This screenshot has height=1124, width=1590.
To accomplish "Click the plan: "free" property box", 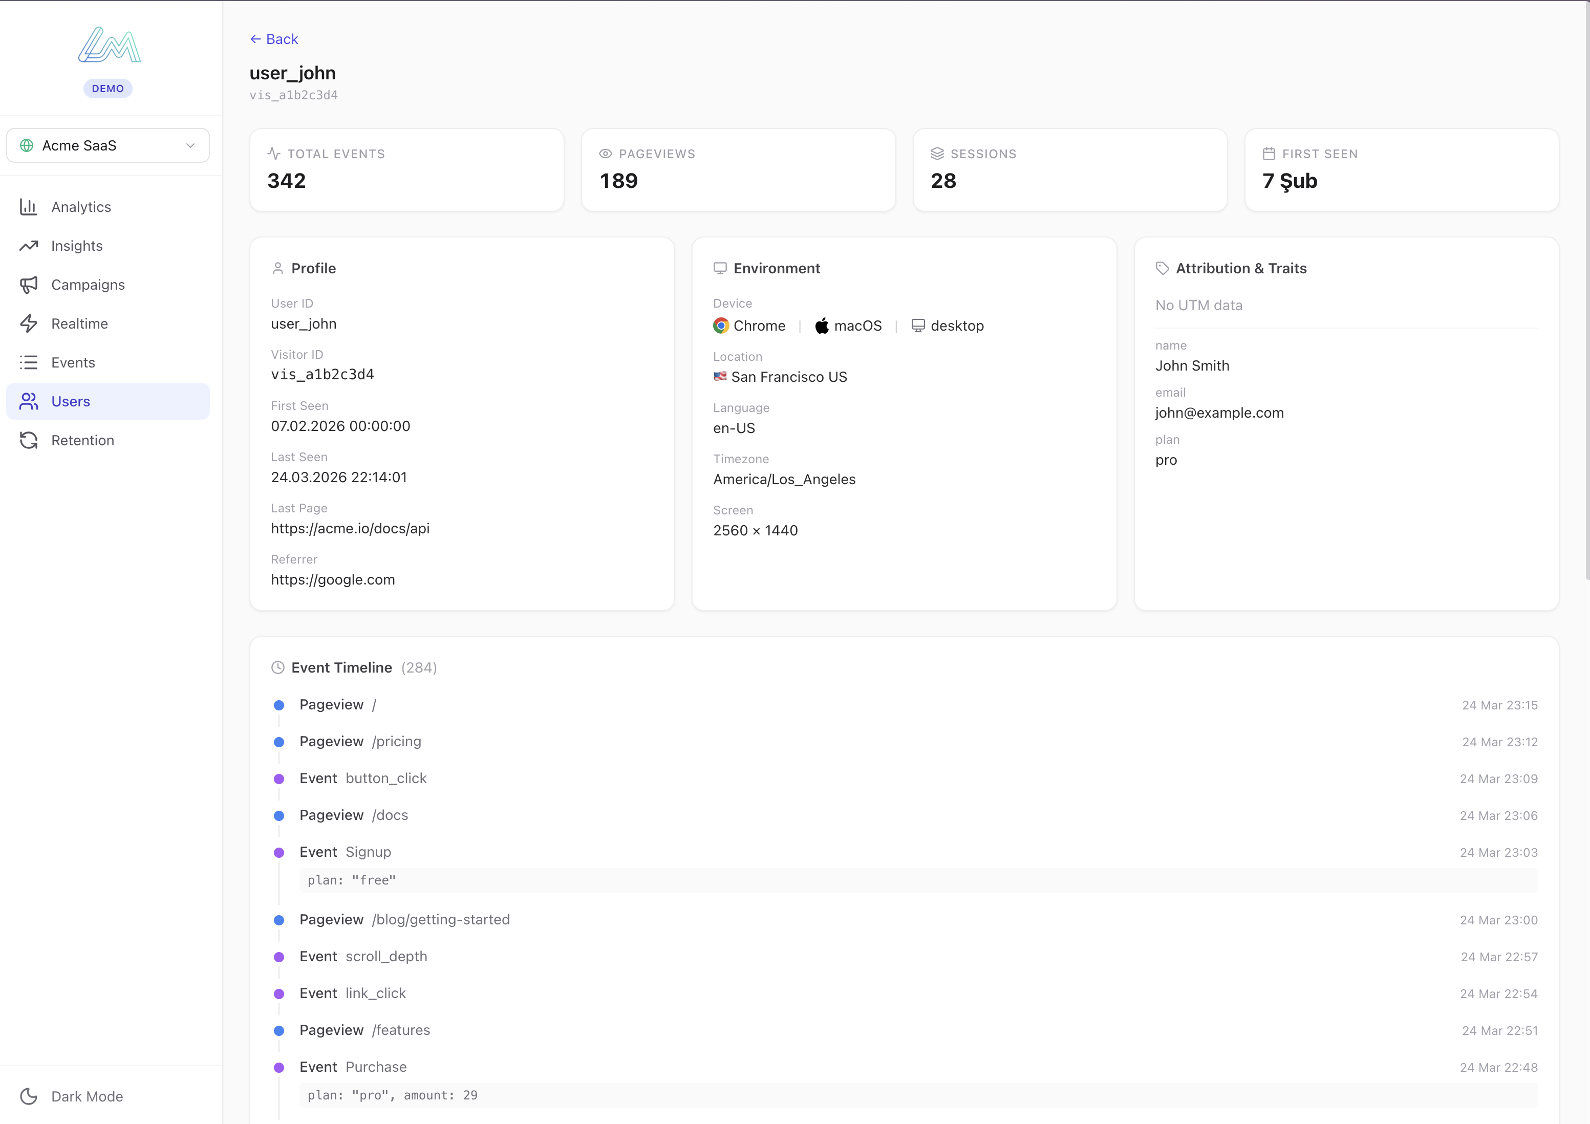I will pos(918,880).
